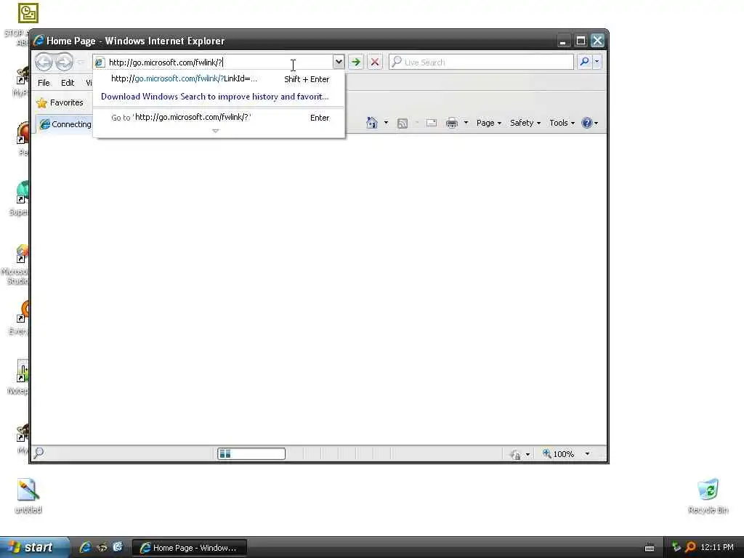Click the Help question mark icon
The width and height of the screenshot is (744, 558).
[x=587, y=123]
